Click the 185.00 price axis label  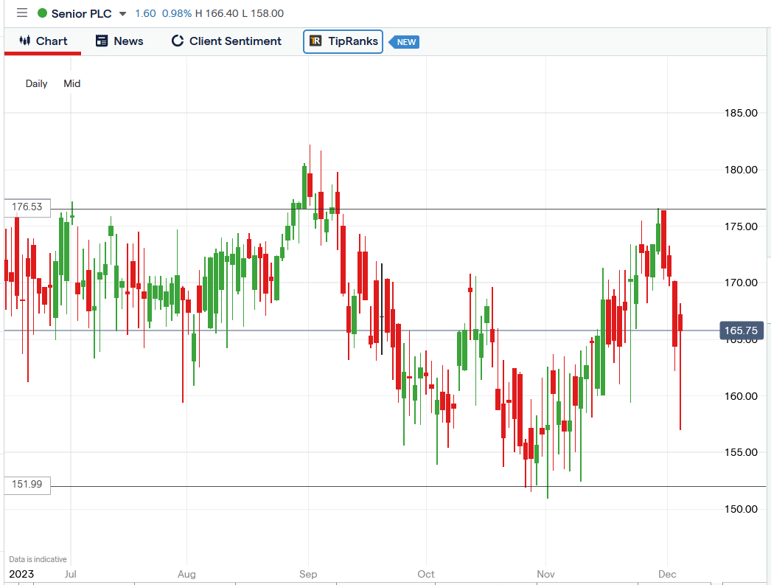tap(741, 113)
